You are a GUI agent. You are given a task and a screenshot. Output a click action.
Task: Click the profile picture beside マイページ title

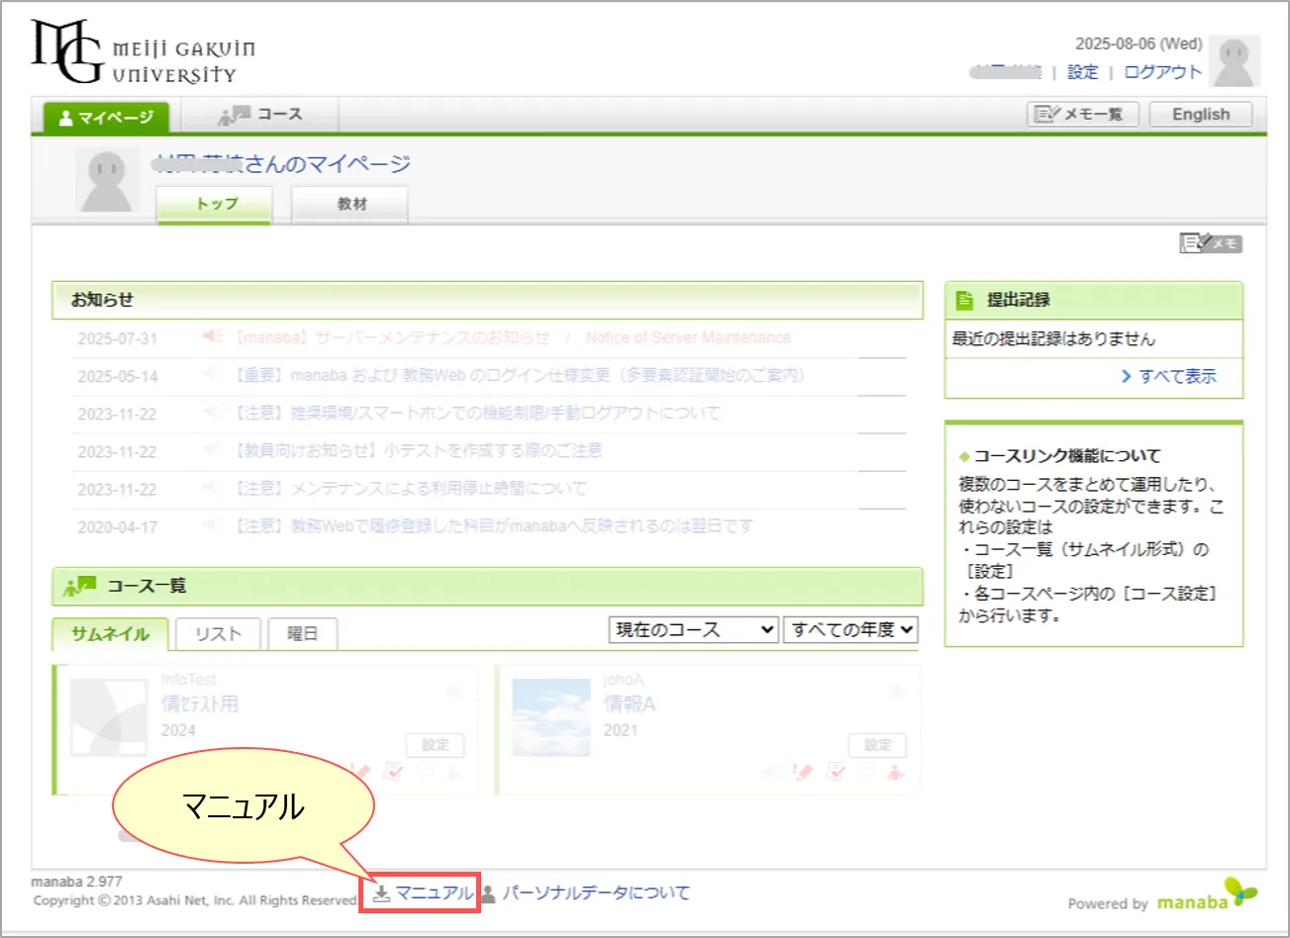pyautogui.click(x=105, y=181)
